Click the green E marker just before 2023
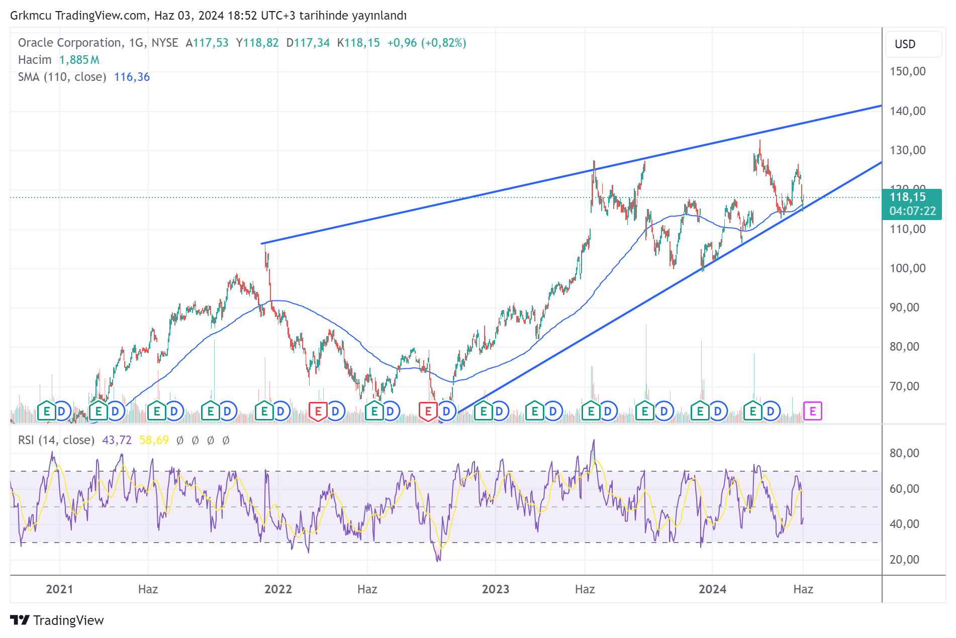Screen dimensions: 956x638 point(483,411)
